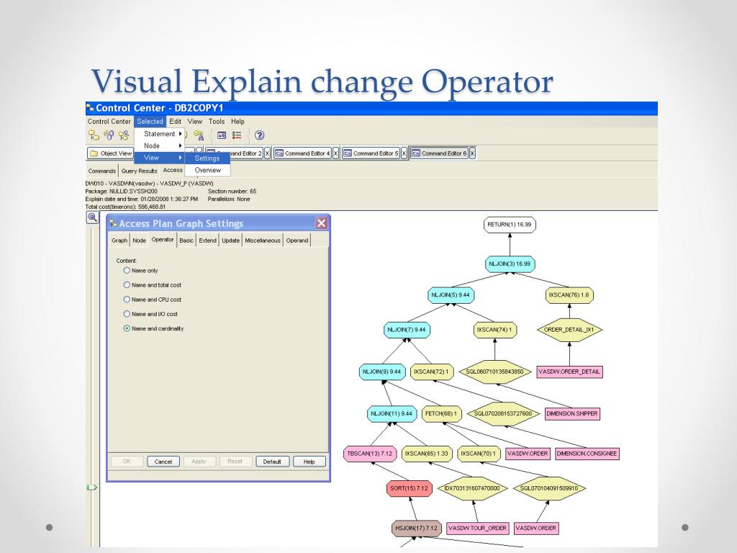Select the Name and total cost option
Screen dimensions: 737x553
click(127, 285)
